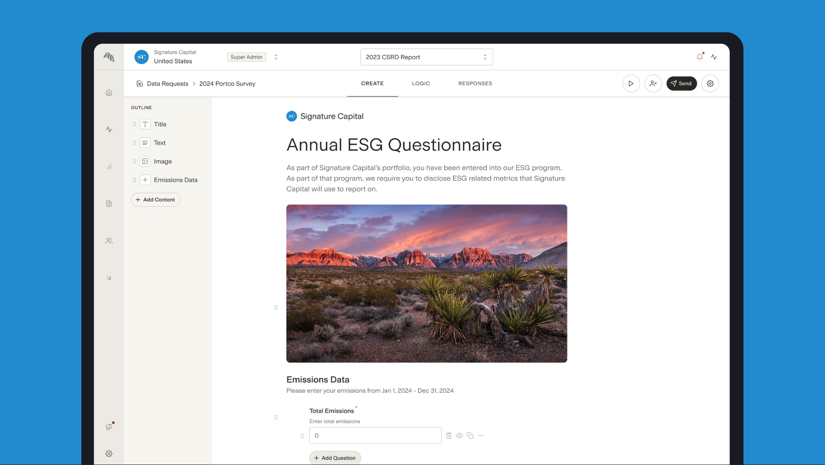Open the announcements megaphone icon
Image resolution: width=825 pixels, height=465 pixels.
(x=109, y=427)
